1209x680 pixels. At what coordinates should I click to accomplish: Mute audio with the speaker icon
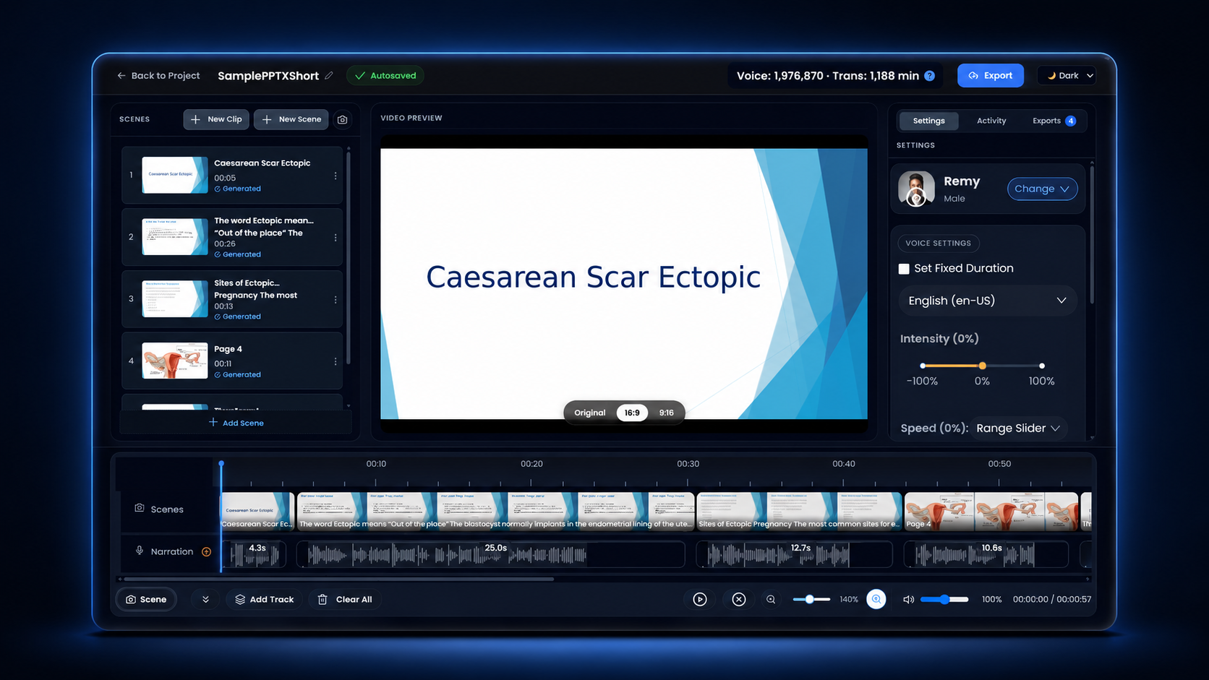(909, 599)
